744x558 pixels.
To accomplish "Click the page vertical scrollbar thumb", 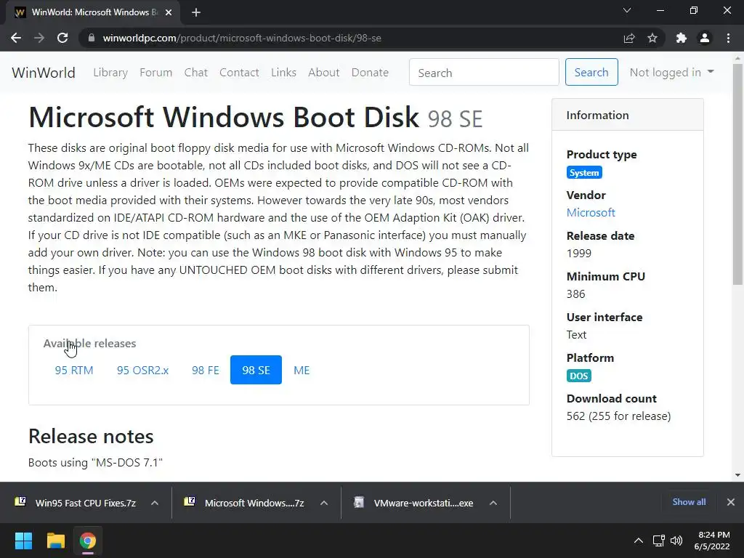I will tap(737, 174).
